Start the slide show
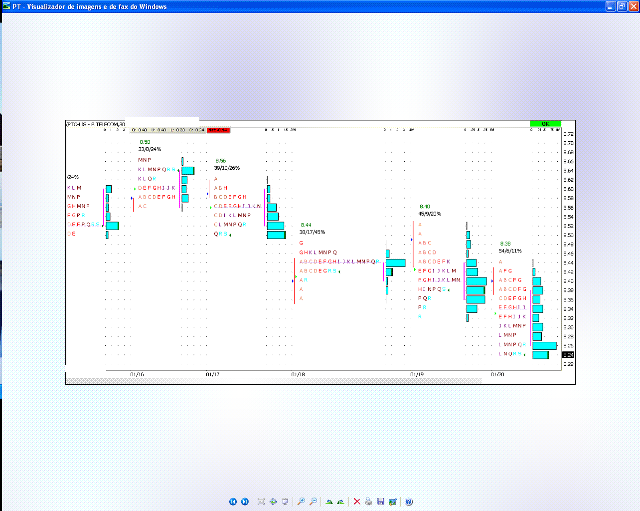This screenshot has width=640, height=511. coord(285,502)
